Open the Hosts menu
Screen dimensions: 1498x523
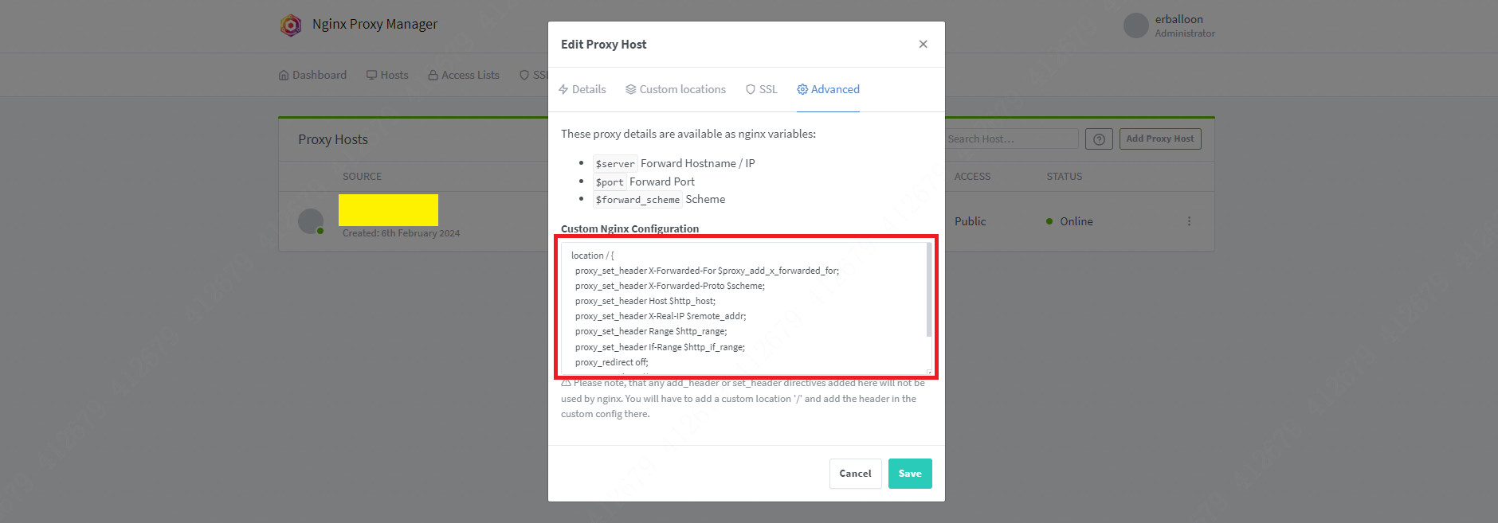[387, 75]
